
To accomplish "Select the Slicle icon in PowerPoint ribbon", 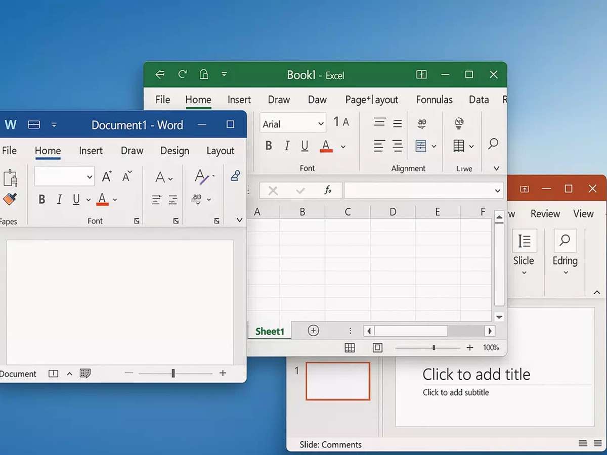I will pyautogui.click(x=524, y=241).
